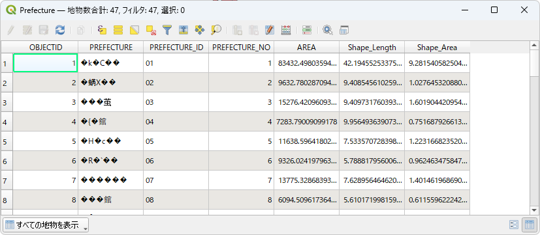Click Shape_Length cell starting 5.788817956006
This screenshot has height=235, width=540.
[x=372, y=160]
